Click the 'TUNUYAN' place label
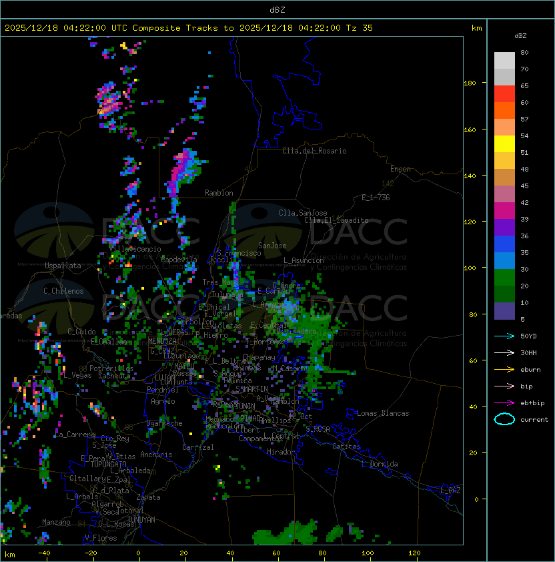 tap(141, 520)
